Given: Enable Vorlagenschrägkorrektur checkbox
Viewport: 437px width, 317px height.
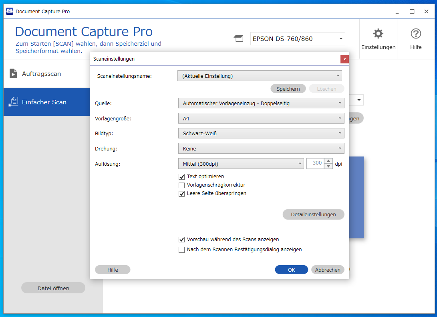Looking at the screenshot, I should pos(182,185).
